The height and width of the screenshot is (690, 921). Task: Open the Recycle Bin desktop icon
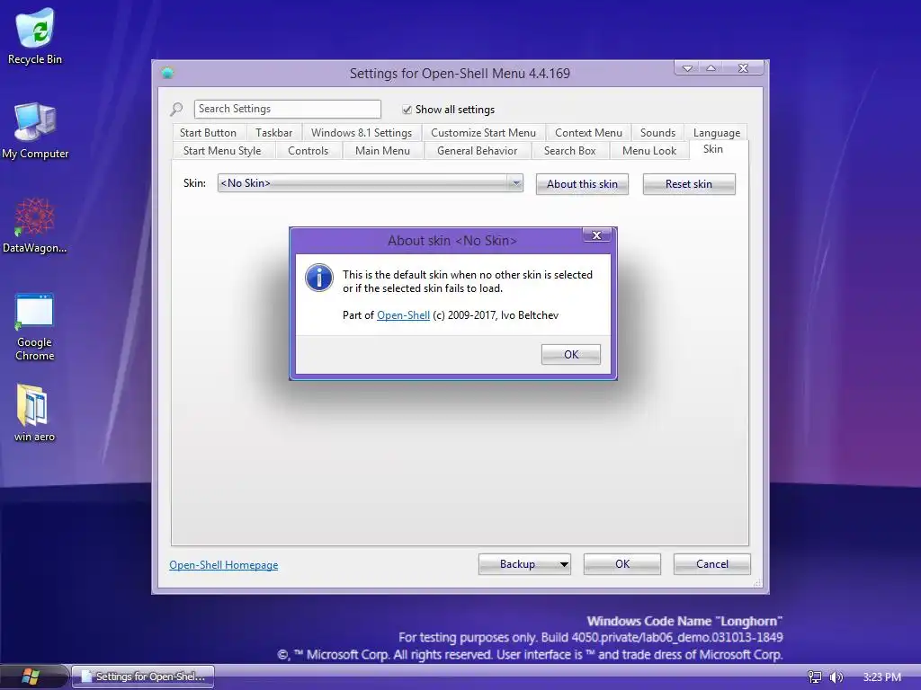pos(35,36)
